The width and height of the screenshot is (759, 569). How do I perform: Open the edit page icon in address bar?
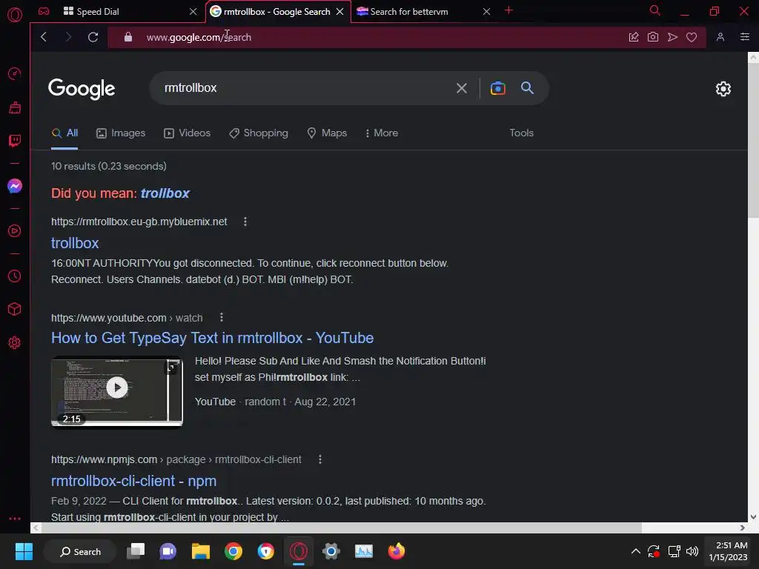[634, 37]
